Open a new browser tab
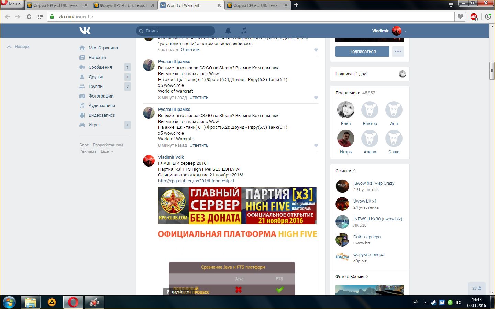The image size is (495, 309). [x=296, y=5]
